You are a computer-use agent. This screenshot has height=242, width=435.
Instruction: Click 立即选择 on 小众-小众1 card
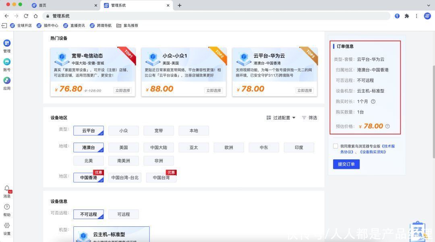[213, 90]
